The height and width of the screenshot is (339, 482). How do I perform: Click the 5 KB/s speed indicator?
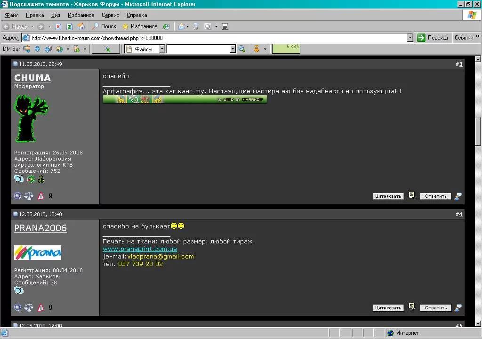(x=286, y=48)
